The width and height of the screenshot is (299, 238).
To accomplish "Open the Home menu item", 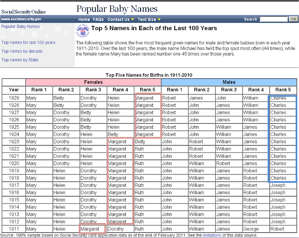I will (x=84, y=20).
